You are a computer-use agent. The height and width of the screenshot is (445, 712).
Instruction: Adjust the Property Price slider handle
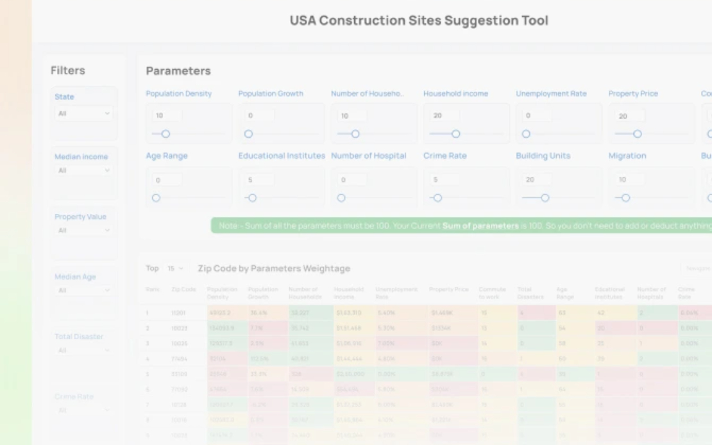point(638,134)
